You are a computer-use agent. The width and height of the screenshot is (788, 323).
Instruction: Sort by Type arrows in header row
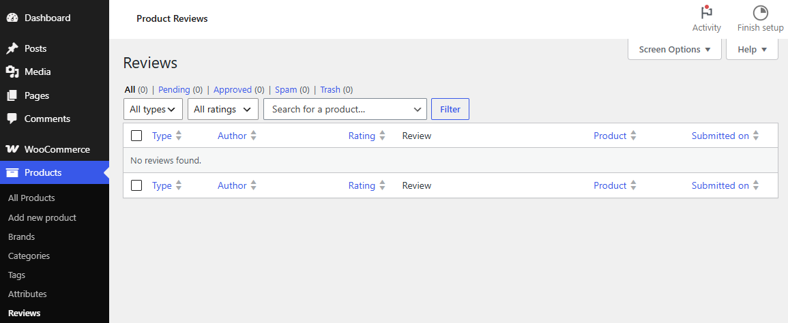click(x=178, y=136)
